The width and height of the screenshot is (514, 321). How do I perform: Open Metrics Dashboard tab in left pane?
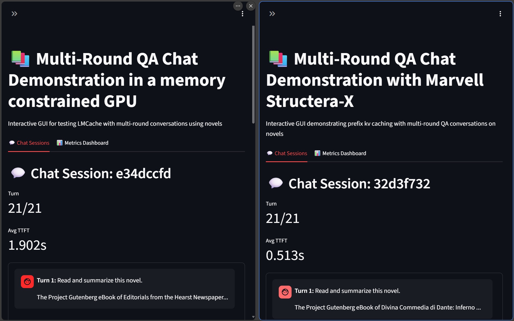click(x=83, y=143)
